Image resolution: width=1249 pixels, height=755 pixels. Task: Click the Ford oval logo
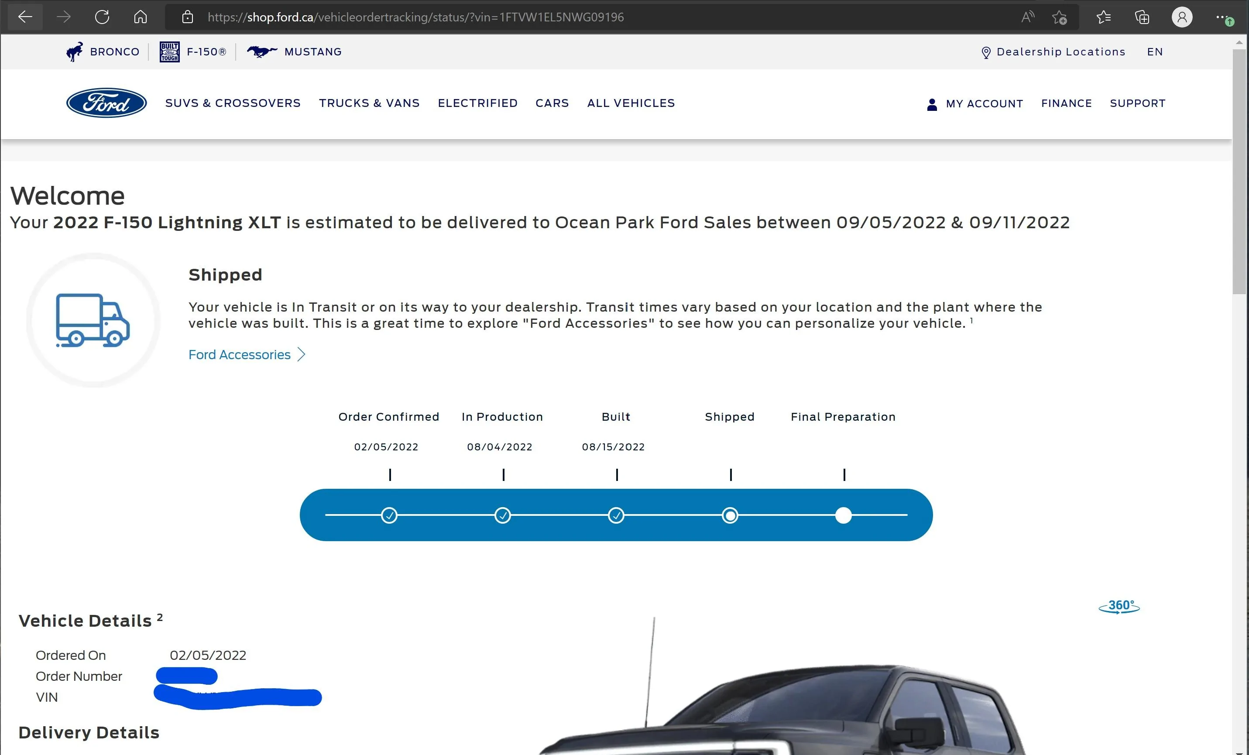[x=106, y=103]
